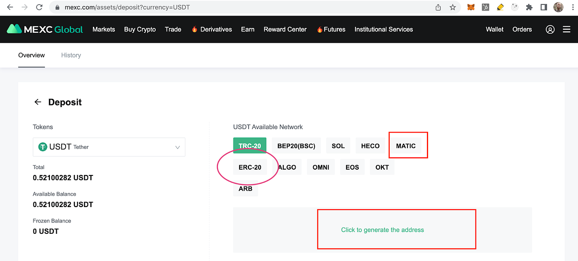Expand the USDT Tokens dropdown

tap(109, 147)
